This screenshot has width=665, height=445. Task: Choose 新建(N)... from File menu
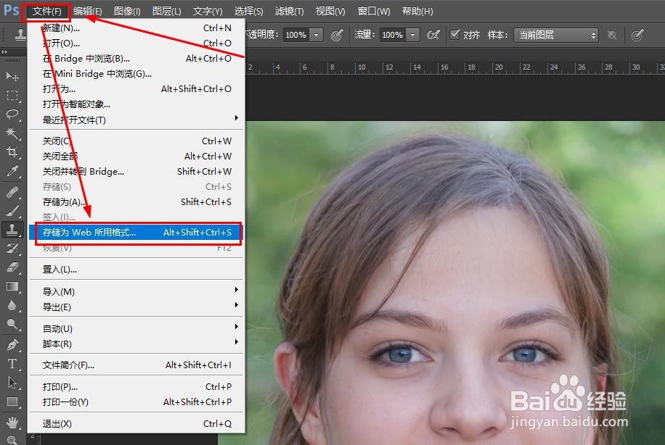[136, 28]
